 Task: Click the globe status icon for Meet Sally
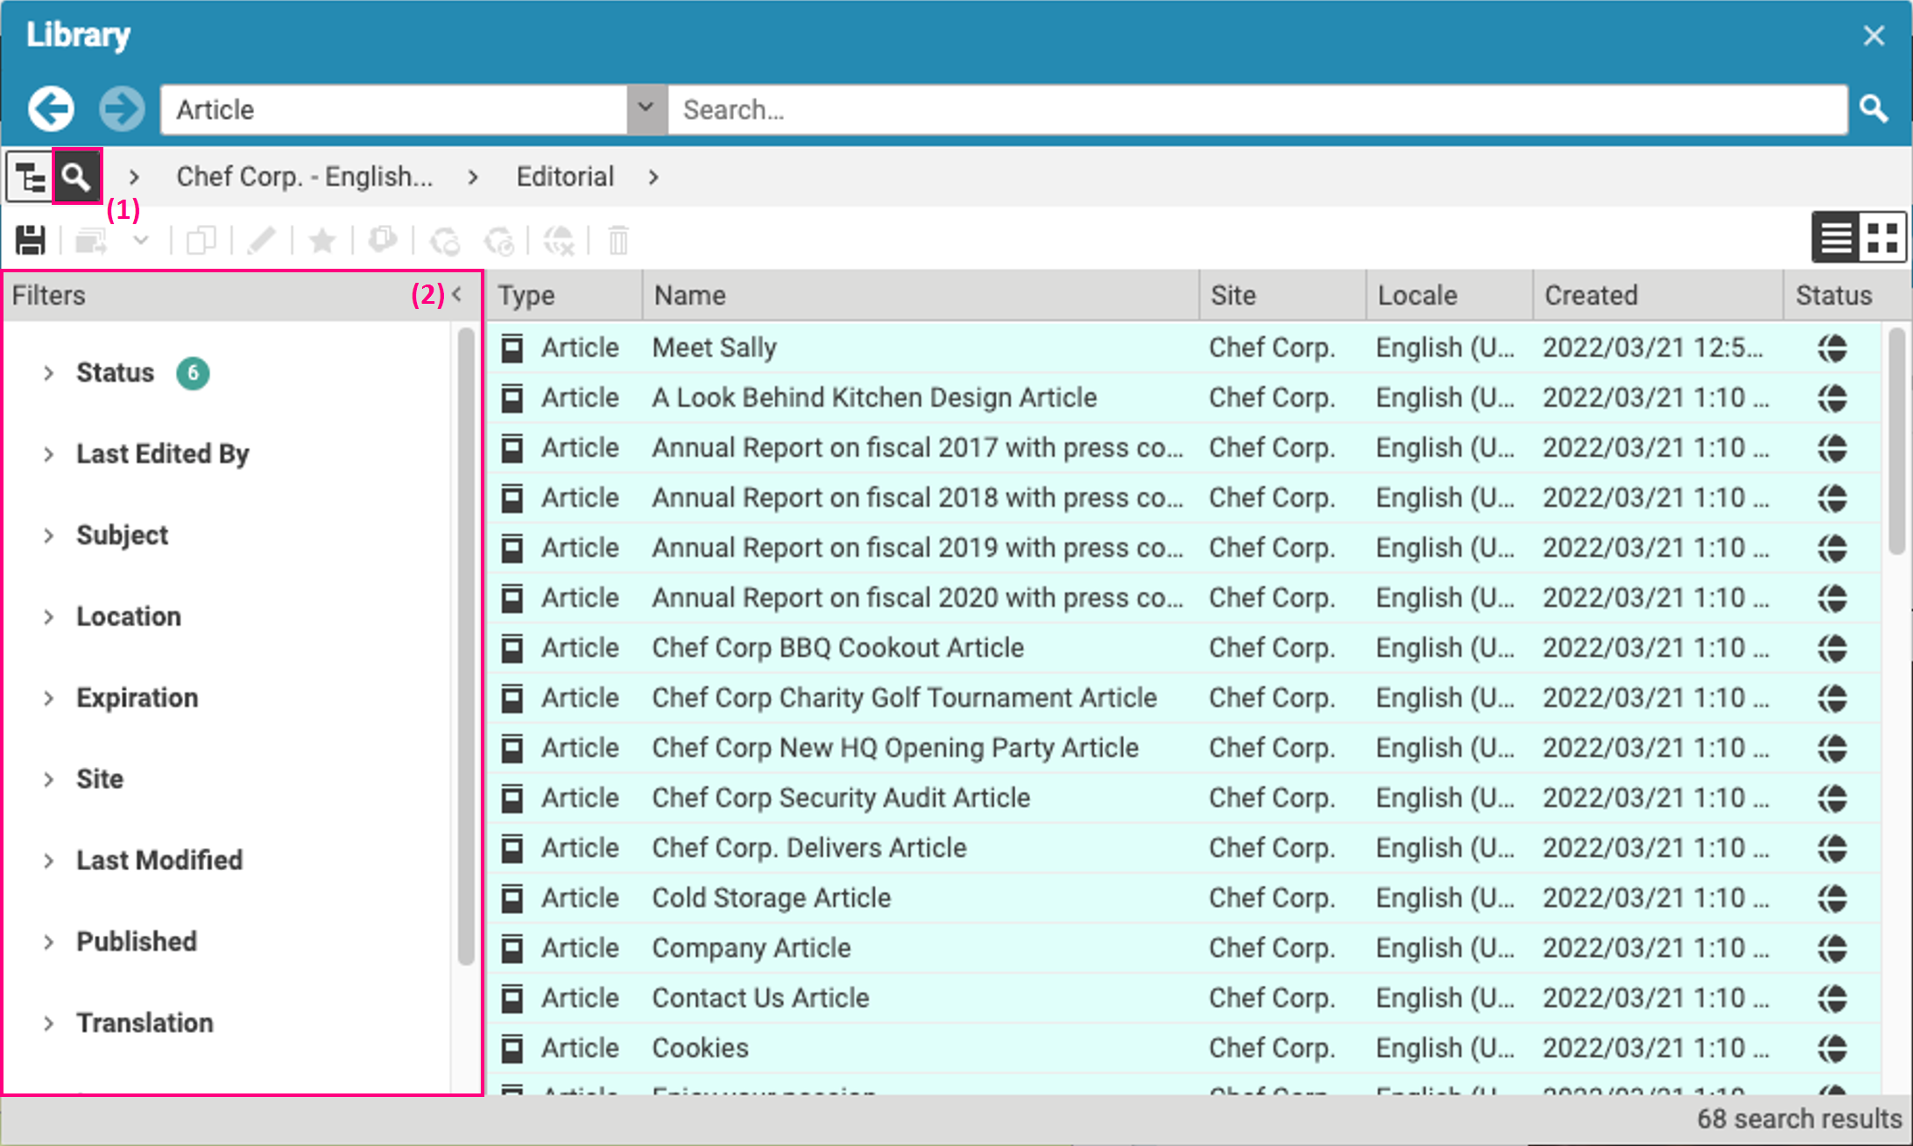pos(1832,348)
